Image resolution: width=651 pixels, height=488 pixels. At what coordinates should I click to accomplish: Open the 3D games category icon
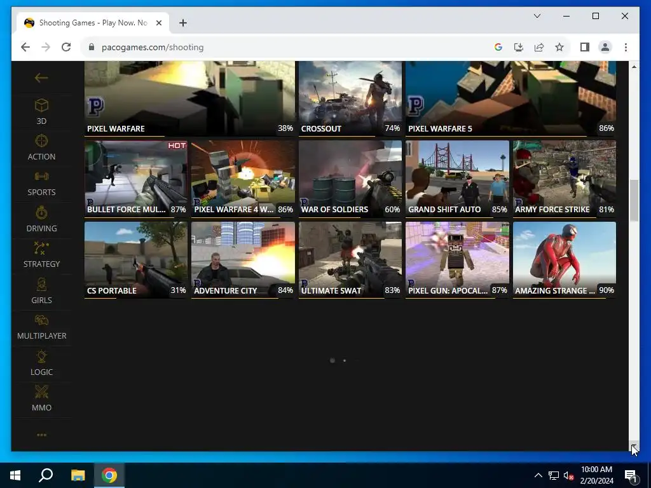tap(41, 105)
